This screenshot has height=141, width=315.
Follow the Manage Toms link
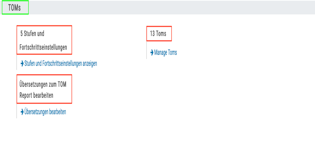(165, 52)
